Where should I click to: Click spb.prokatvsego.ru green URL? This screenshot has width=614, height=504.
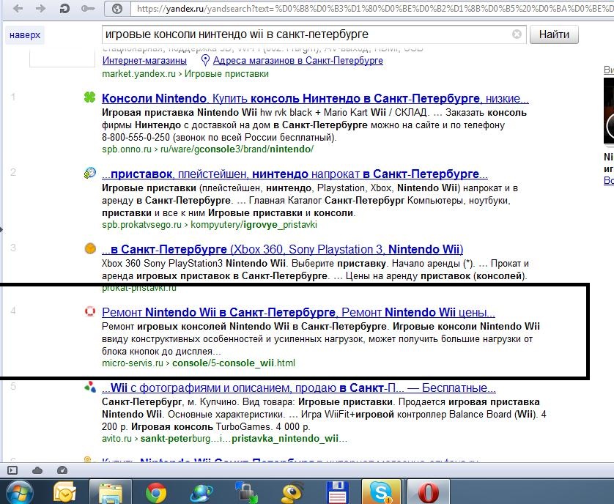(141, 225)
